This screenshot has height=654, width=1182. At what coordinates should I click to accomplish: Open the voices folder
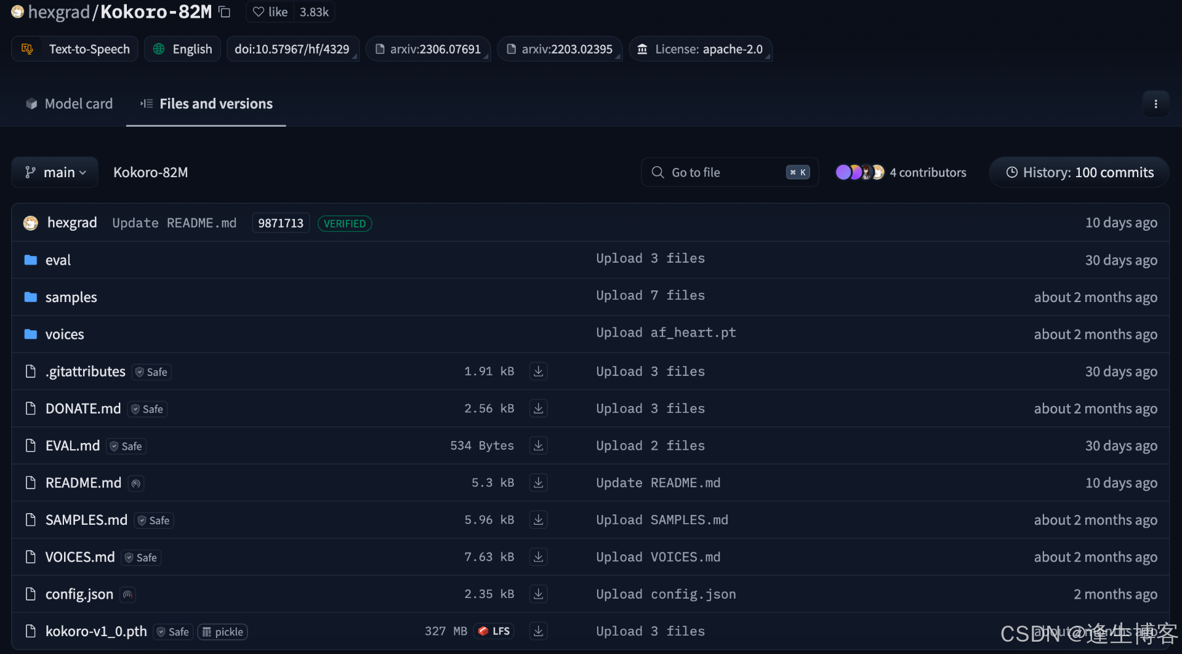pyautogui.click(x=65, y=335)
